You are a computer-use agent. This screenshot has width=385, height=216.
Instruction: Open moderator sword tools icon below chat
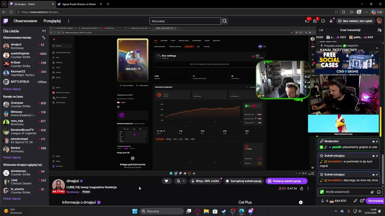coord(355,201)
